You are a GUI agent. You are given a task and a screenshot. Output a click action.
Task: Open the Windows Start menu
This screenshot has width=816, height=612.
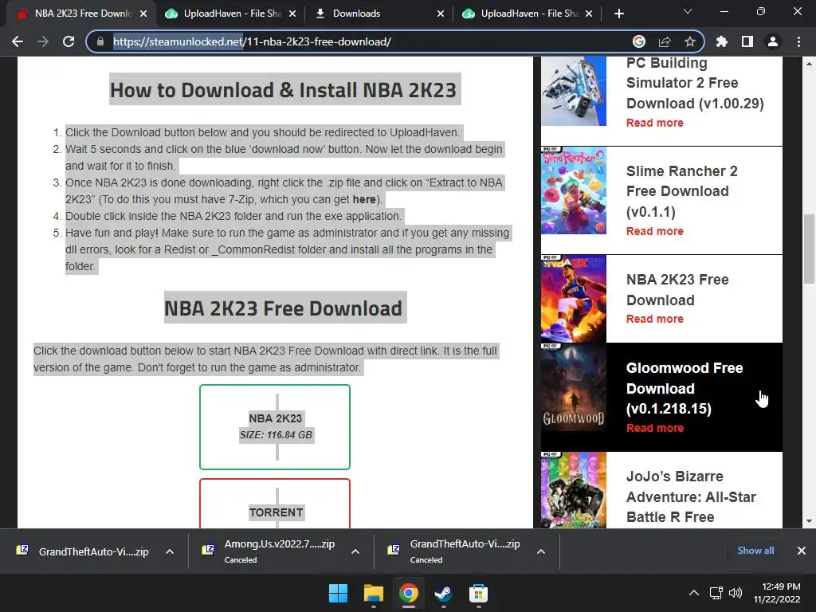338,593
